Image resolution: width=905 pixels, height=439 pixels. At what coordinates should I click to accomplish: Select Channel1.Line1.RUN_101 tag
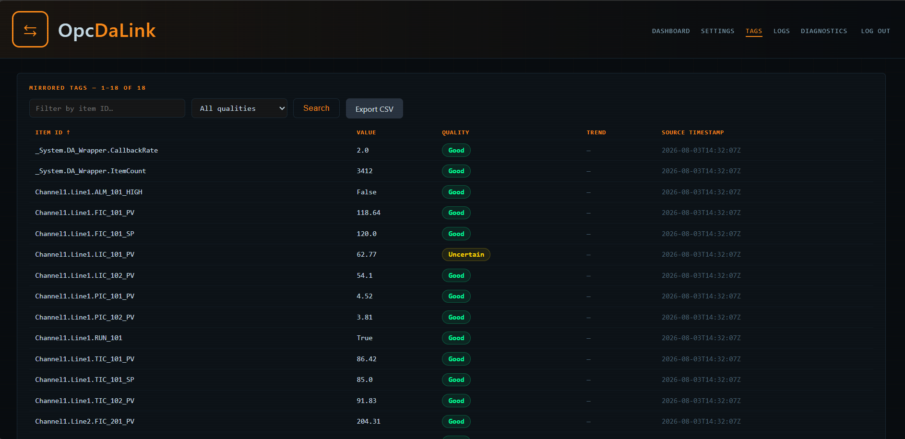79,338
